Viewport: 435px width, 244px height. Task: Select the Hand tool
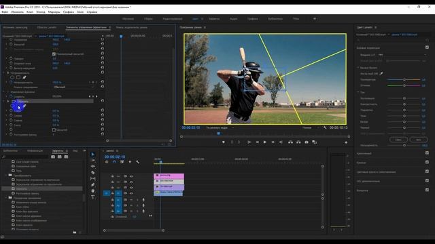pyautogui.click(x=92, y=191)
